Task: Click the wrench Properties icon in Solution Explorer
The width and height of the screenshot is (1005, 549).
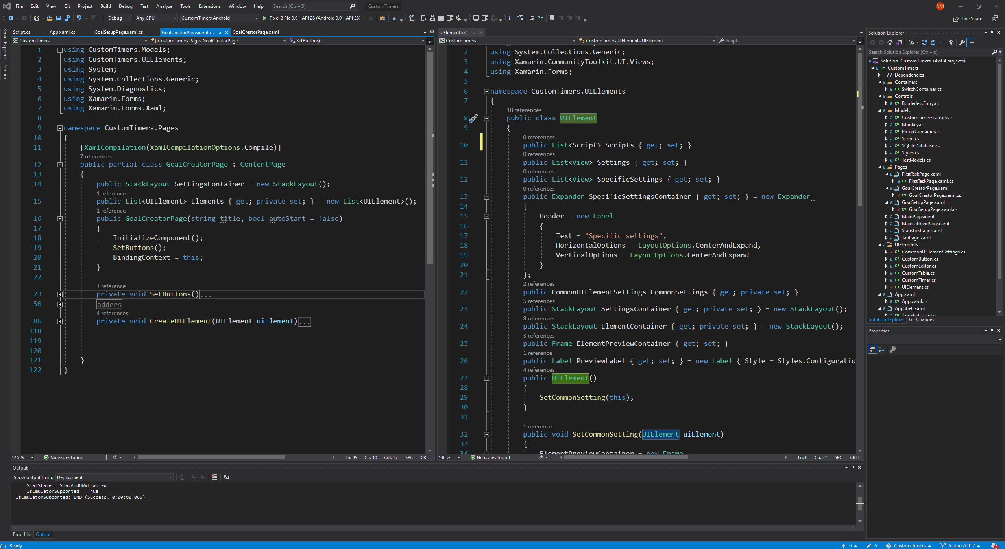Action: pyautogui.click(x=962, y=42)
